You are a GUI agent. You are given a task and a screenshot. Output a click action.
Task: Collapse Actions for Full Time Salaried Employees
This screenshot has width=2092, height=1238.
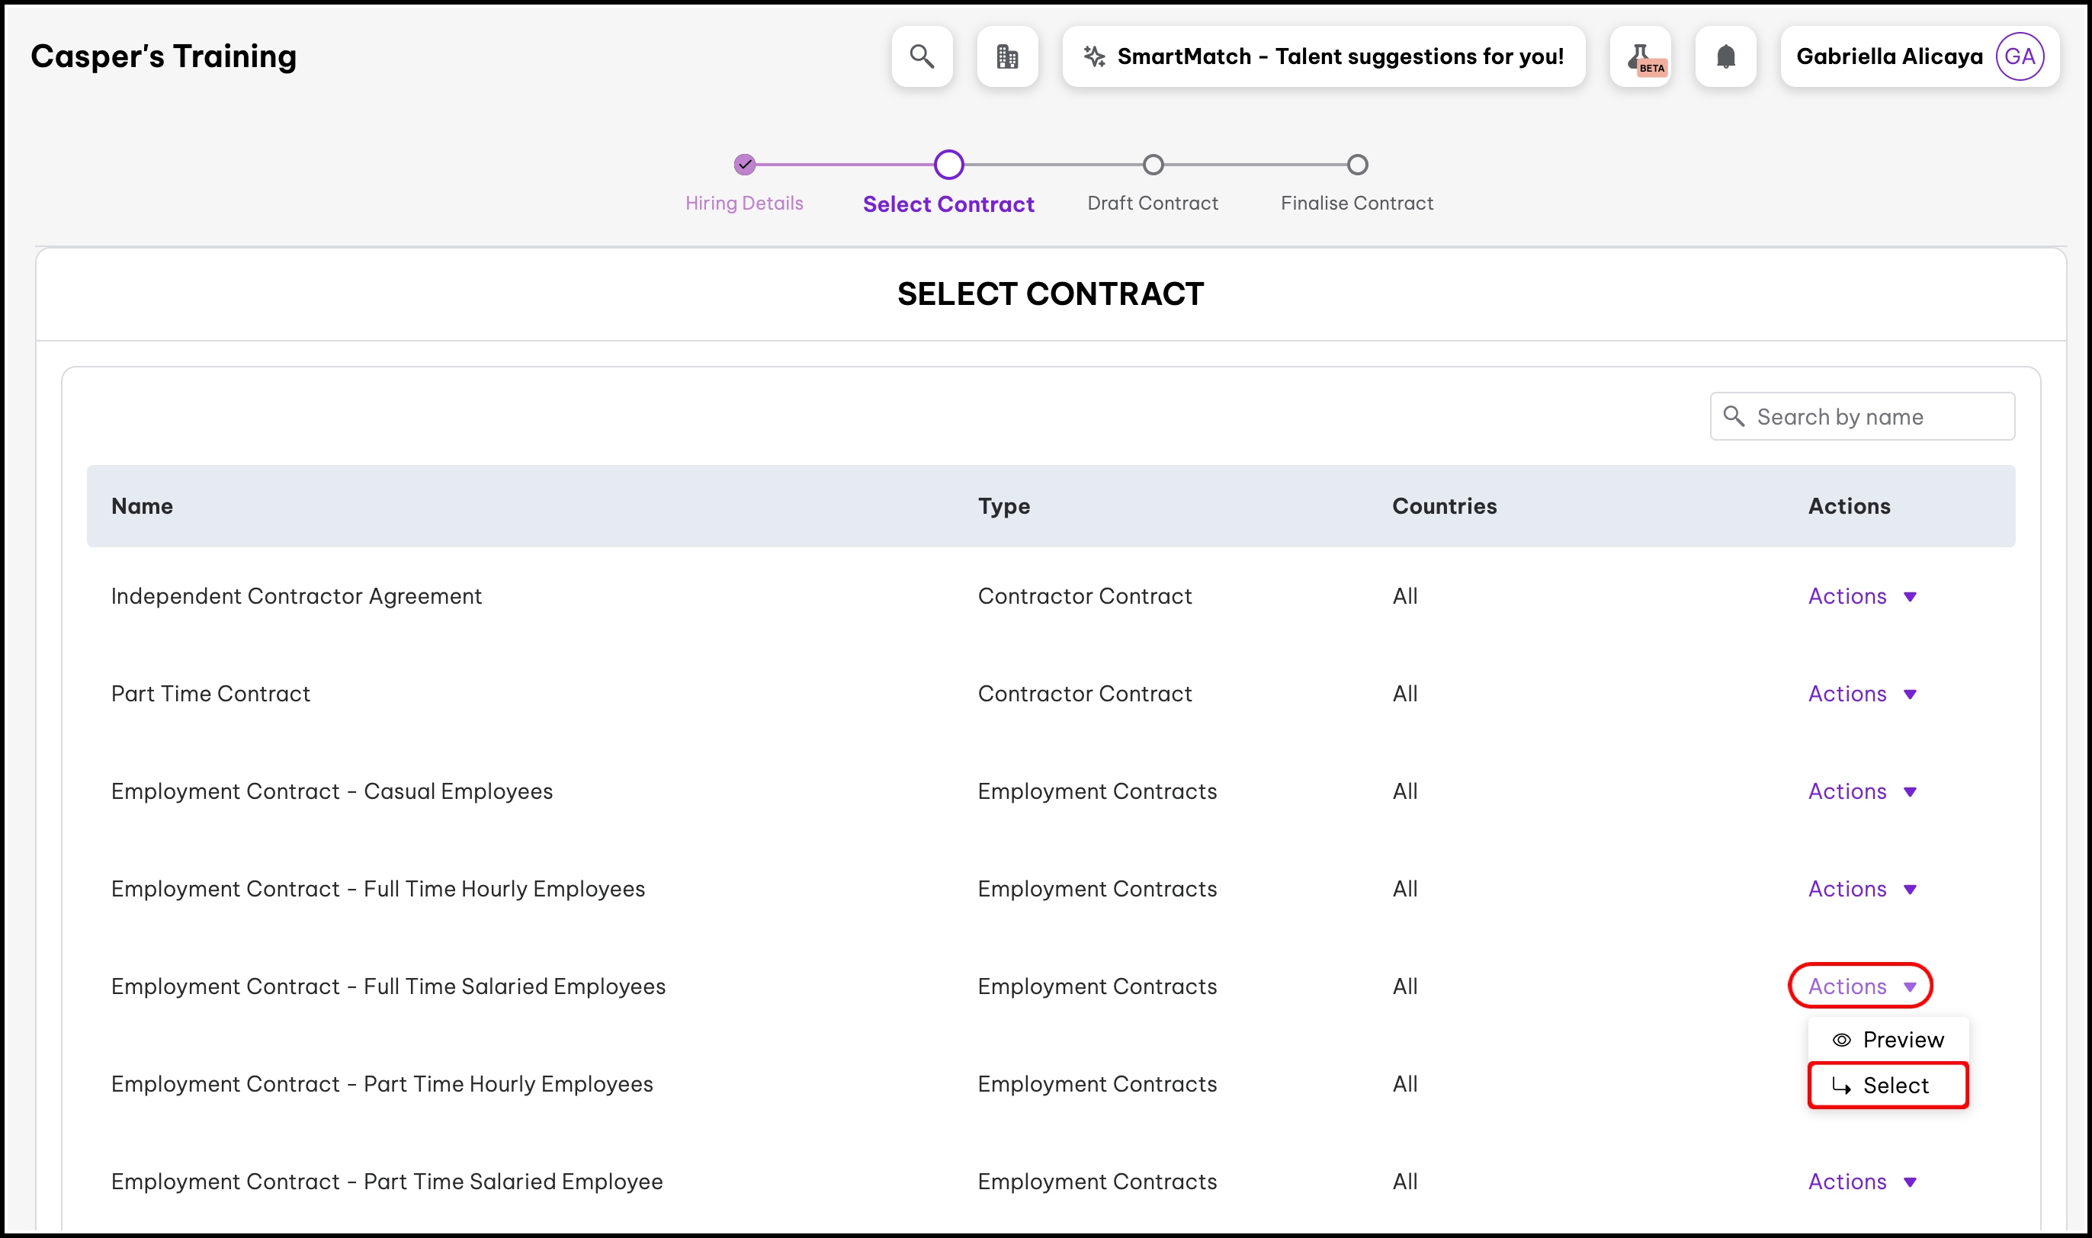pyautogui.click(x=1861, y=986)
